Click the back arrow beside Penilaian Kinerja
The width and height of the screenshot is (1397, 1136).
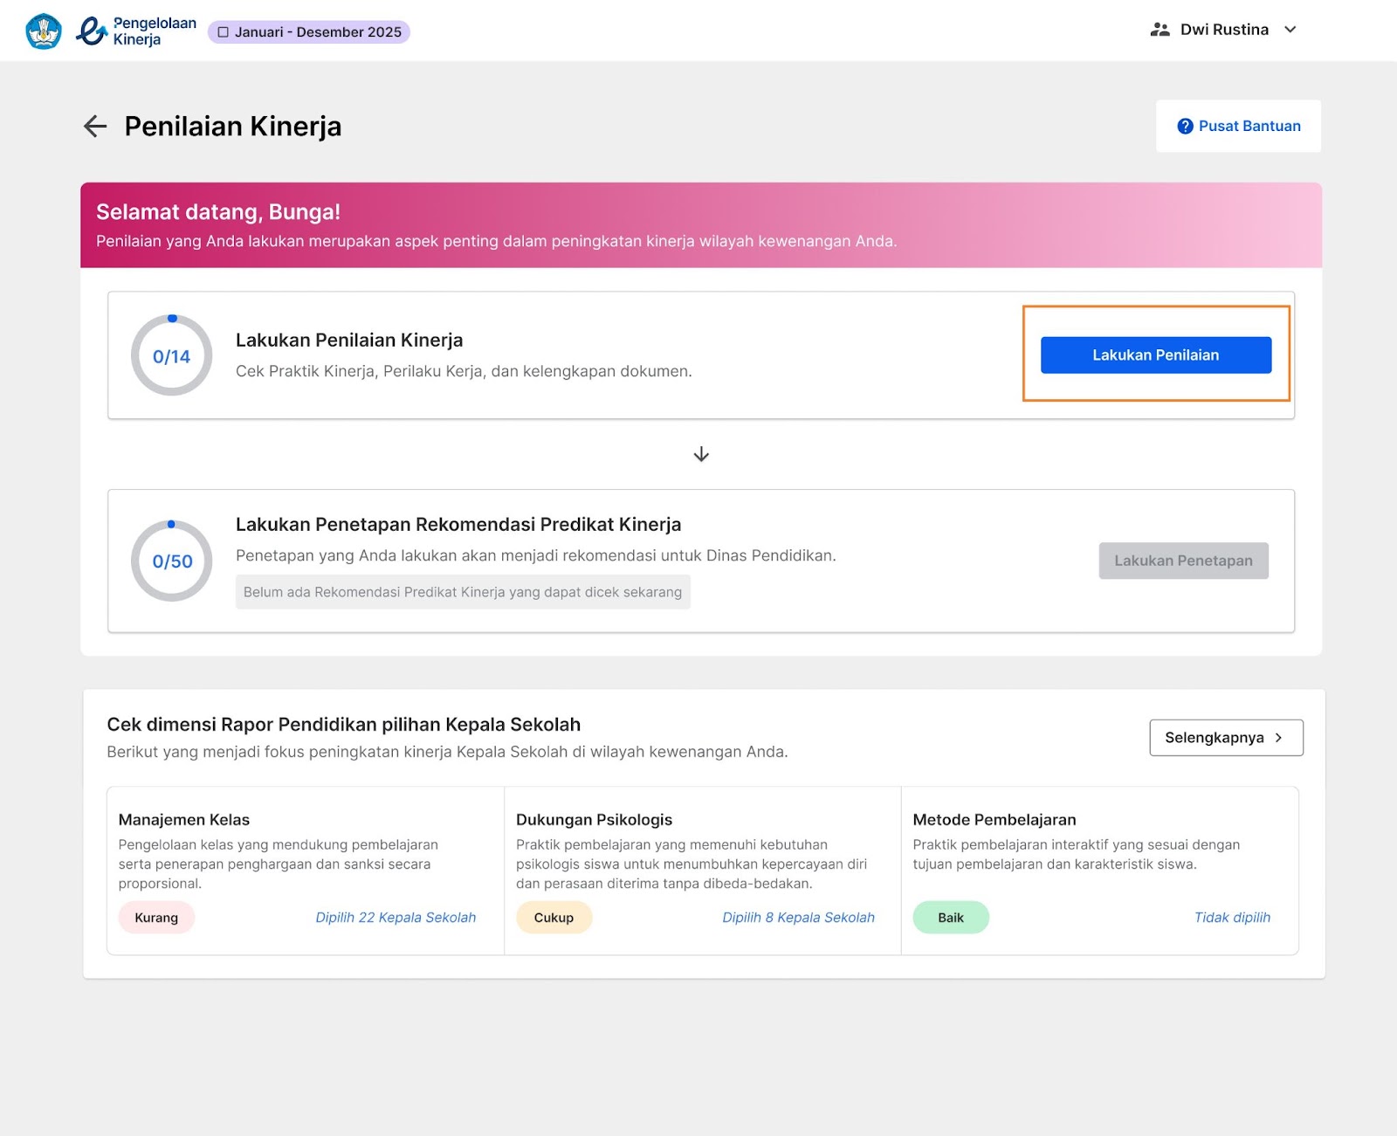[95, 127]
